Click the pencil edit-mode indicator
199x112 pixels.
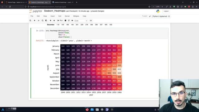pos(150,16)
